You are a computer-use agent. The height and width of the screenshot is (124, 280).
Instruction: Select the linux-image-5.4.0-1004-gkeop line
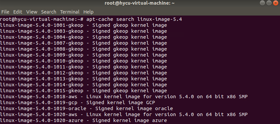[83, 37]
